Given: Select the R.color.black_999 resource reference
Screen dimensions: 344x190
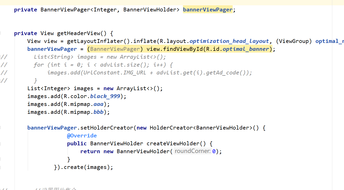Looking at the screenshot, I should pos(105,96).
